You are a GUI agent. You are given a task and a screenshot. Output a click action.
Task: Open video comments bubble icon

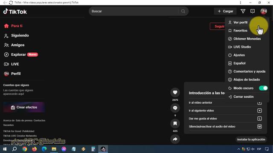(175, 108)
